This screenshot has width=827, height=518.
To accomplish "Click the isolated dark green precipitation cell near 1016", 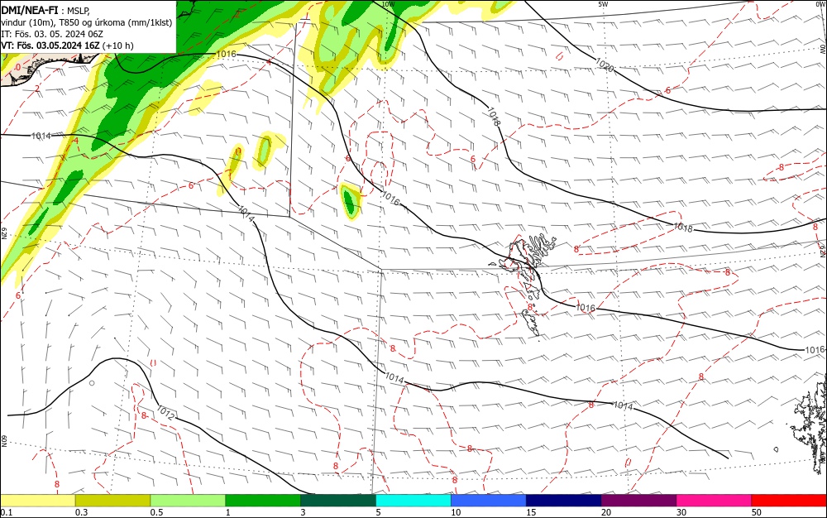I will coord(350,202).
